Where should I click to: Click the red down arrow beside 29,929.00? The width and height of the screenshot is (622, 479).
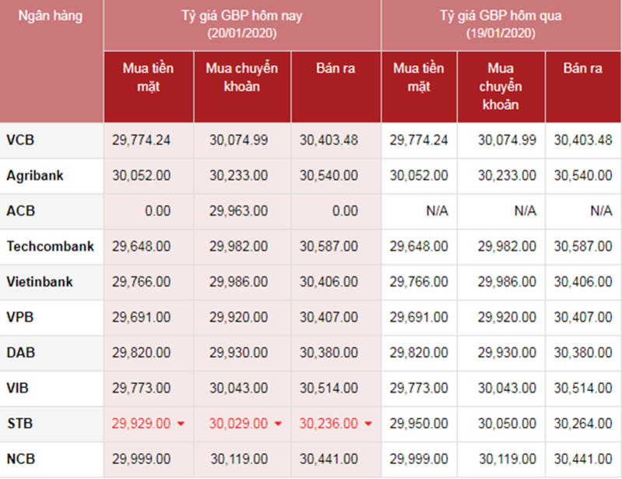point(181,424)
